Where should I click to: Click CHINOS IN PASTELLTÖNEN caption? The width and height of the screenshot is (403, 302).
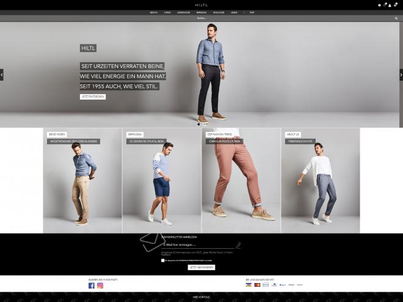[224, 141]
